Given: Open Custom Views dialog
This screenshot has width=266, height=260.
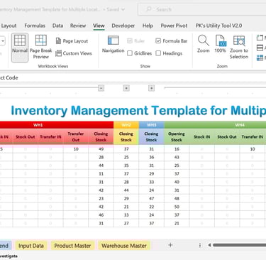Looking at the screenshot, I should pyautogui.click(x=74, y=53).
